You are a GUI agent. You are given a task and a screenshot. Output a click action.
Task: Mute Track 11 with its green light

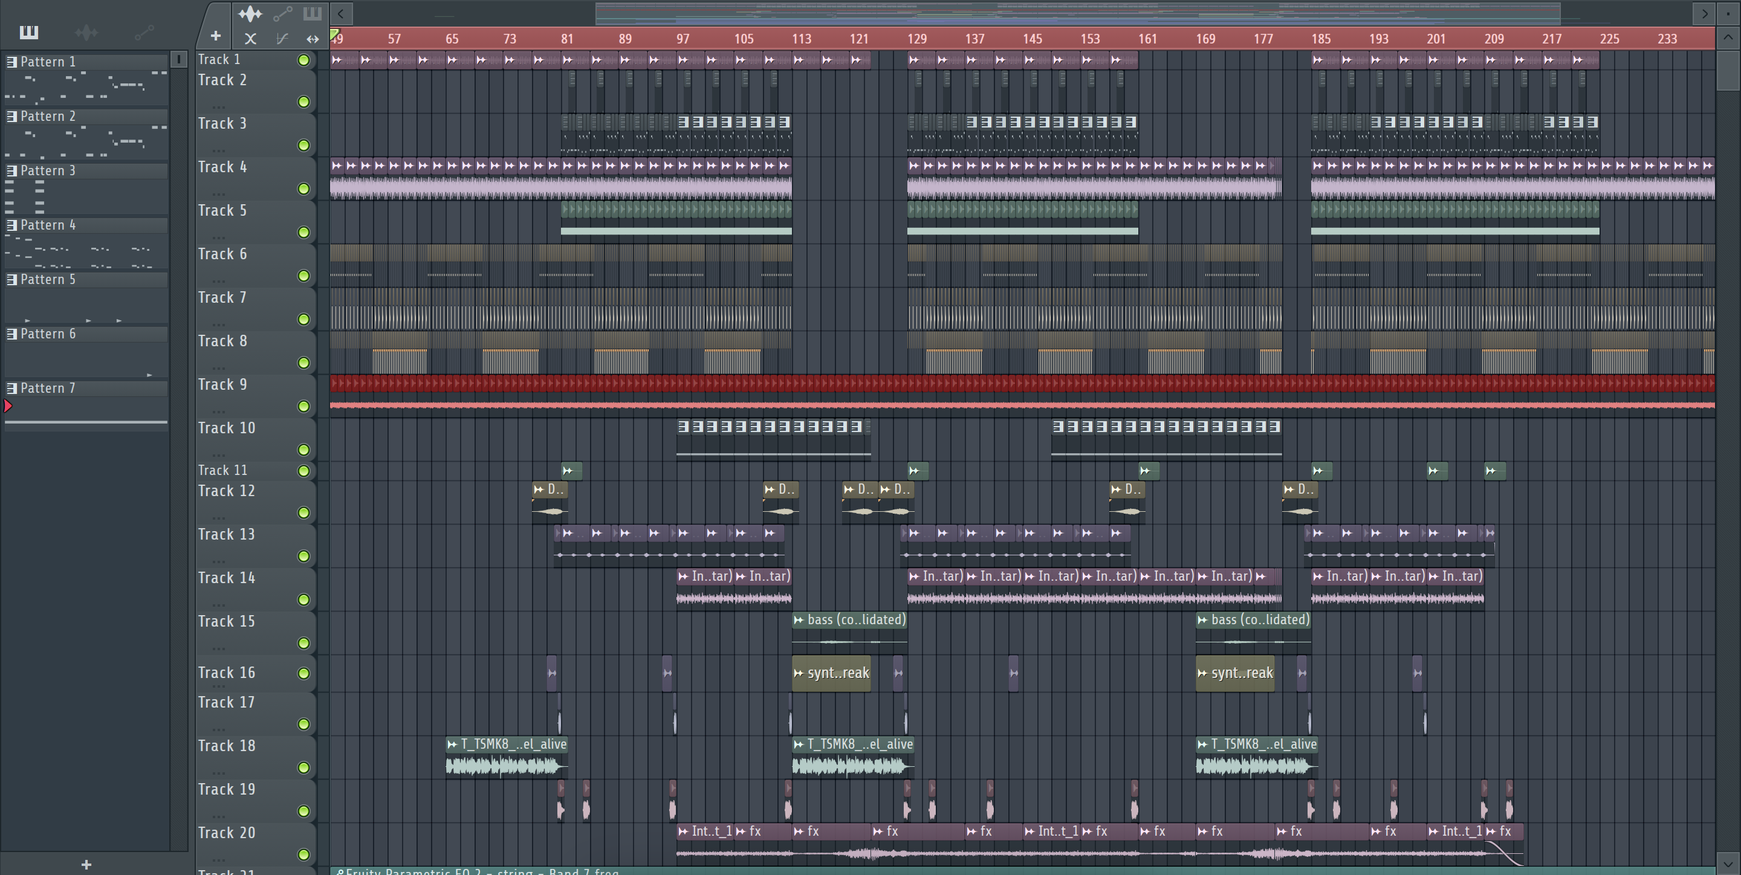tap(304, 471)
